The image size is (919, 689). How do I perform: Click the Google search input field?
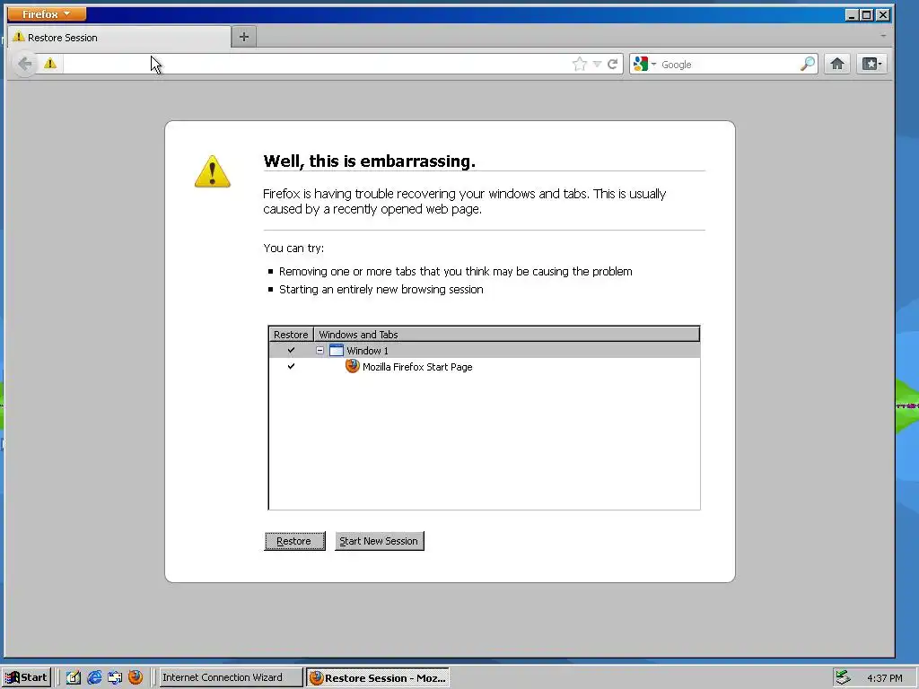[x=729, y=65]
